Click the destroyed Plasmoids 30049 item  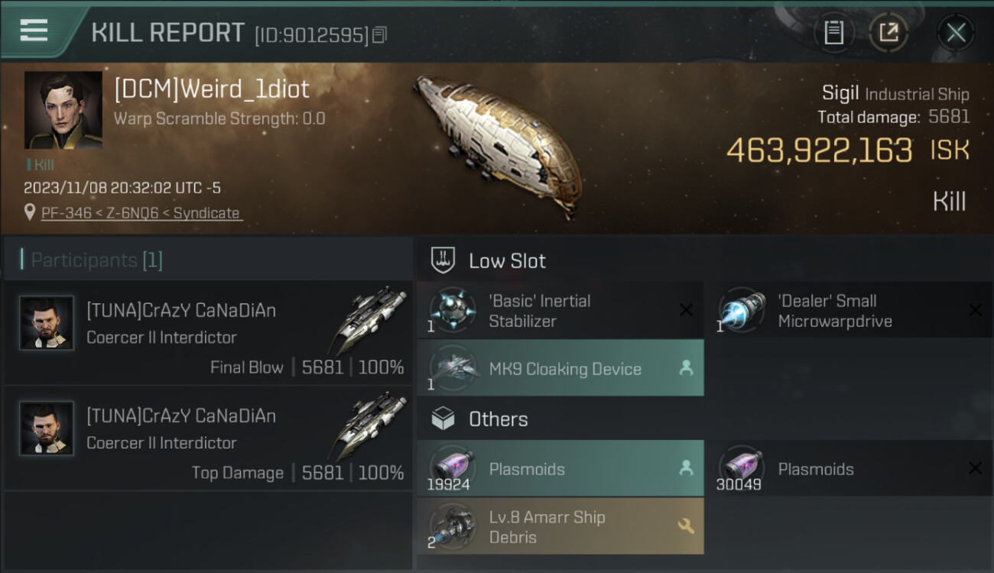click(849, 468)
